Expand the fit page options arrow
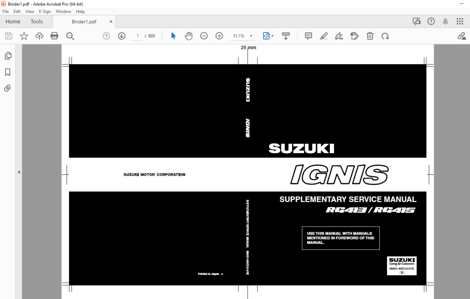Screen dimensions: 470x299 272,36
